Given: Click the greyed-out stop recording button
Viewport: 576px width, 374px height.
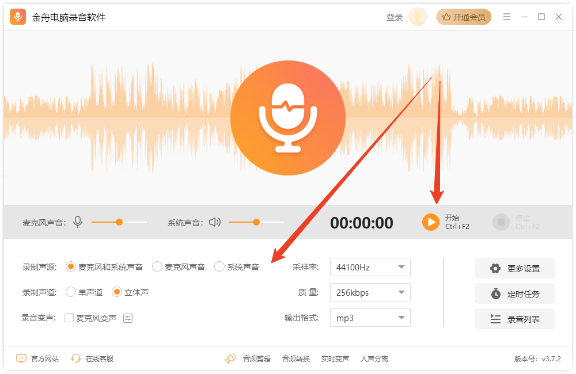Looking at the screenshot, I should coord(501,222).
